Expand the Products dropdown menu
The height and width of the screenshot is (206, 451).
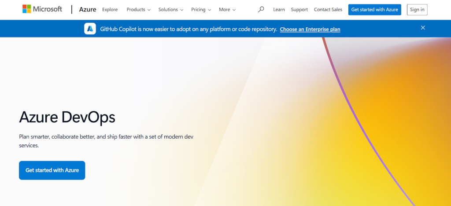coord(138,10)
